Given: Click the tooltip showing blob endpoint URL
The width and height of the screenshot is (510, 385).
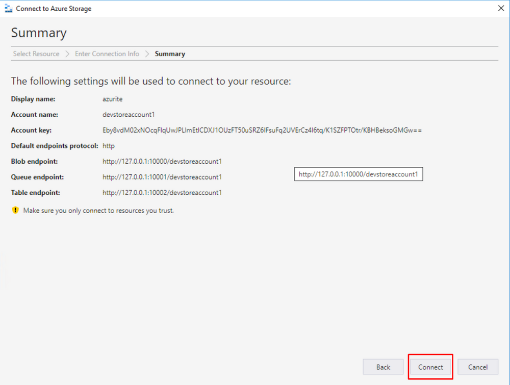Looking at the screenshot, I should point(359,174).
